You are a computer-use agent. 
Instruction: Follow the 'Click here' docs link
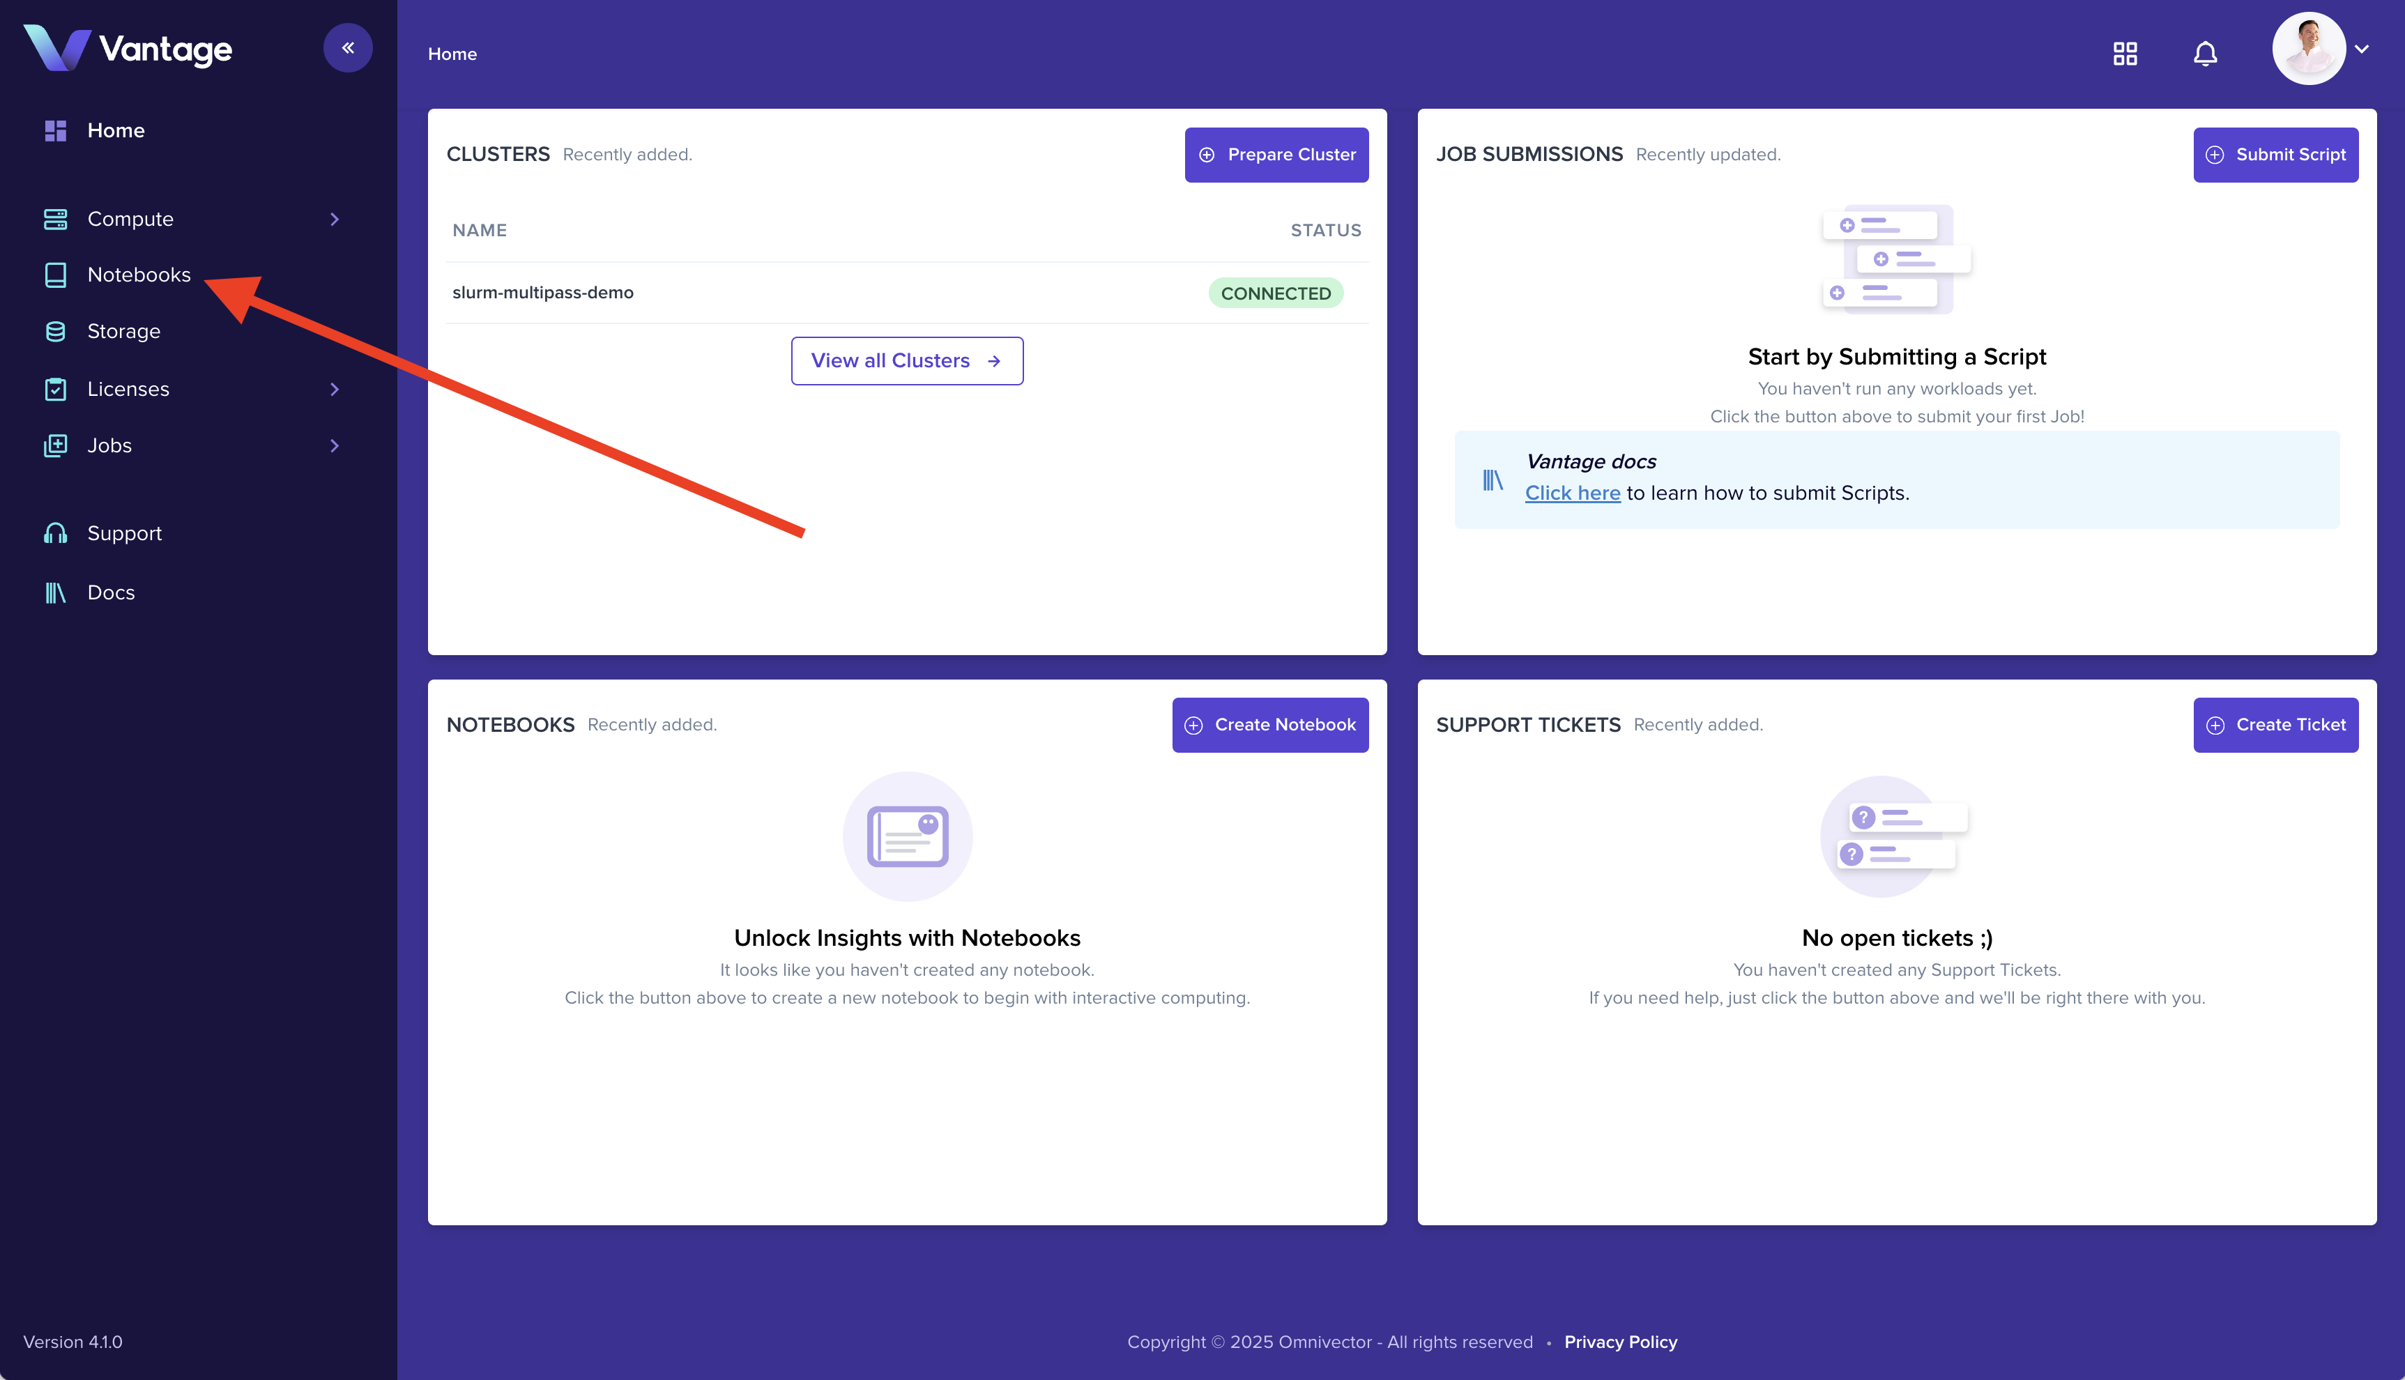[x=1572, y=493]
